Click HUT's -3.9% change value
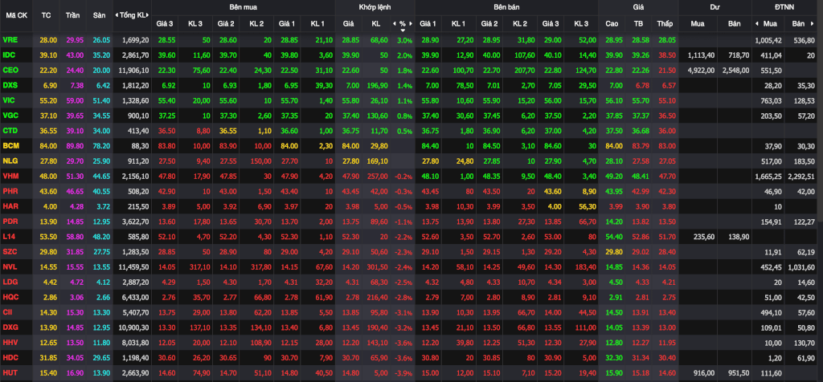Screen dimensions: 823x382 click(403, 372)
